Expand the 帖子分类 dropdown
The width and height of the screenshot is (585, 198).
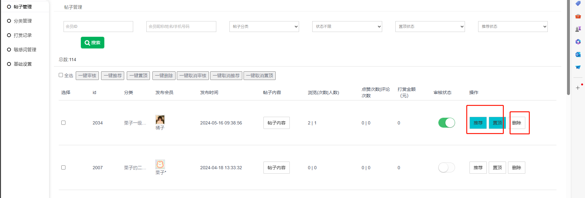coord(264,27)
